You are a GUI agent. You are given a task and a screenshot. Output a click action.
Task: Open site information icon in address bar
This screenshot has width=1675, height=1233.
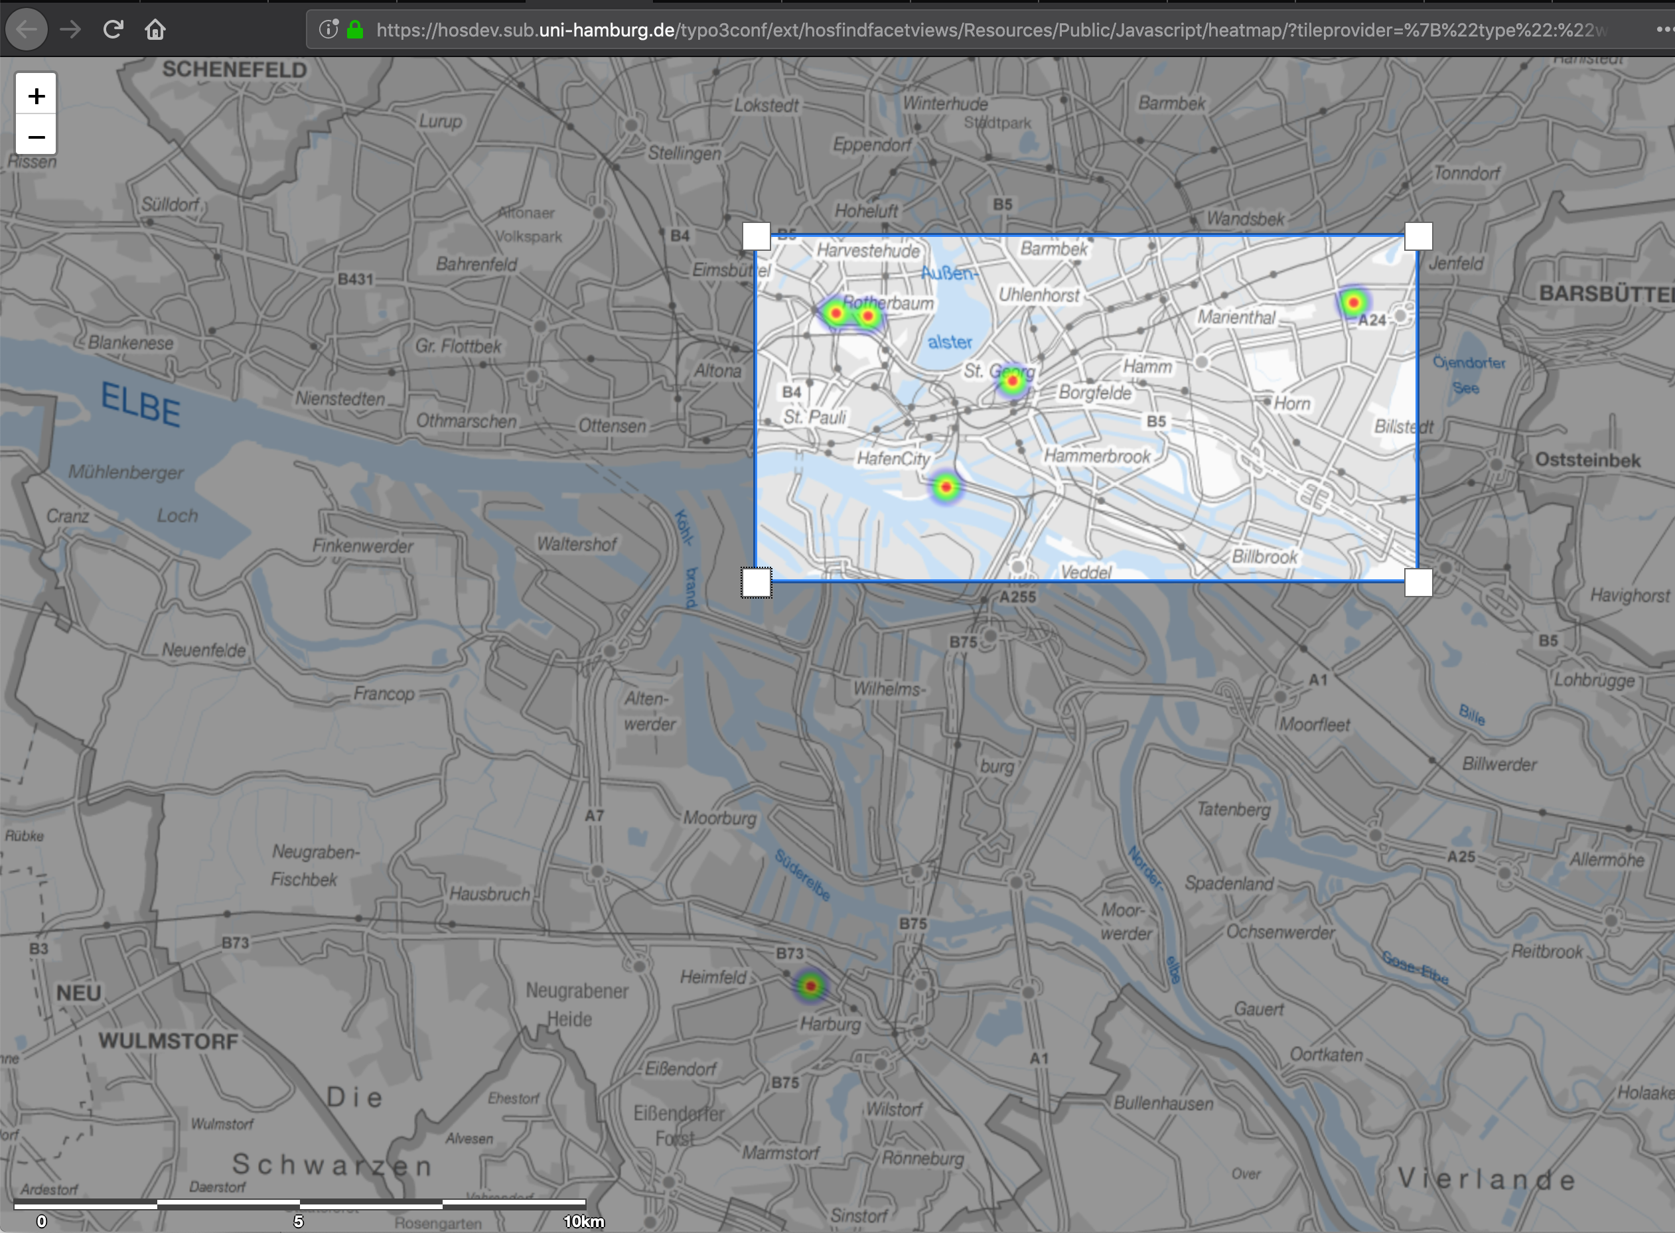[328, 30]
